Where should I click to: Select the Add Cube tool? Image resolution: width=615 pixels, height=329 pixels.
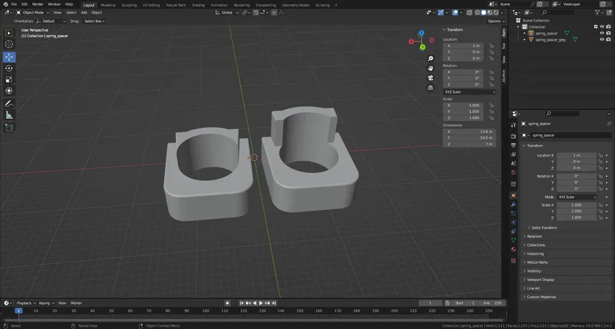[9, 127]
